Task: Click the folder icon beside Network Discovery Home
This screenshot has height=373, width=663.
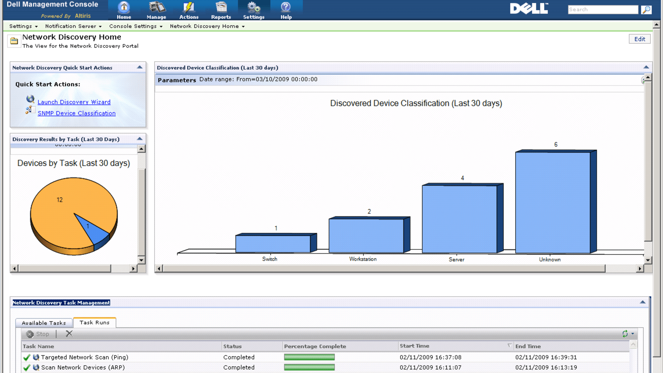Action: pos(14,41)
